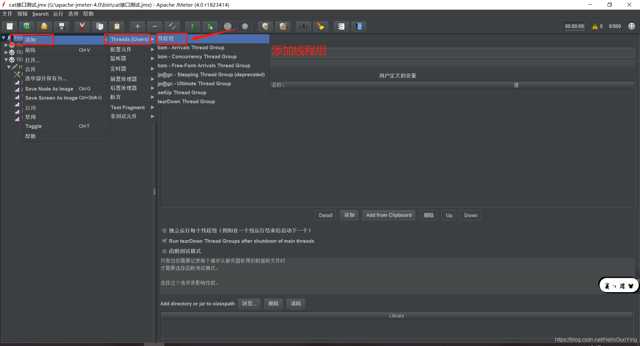Open Search with binoculars icon
The width and height of the screenshot is (640, 346).
[303, 26]
